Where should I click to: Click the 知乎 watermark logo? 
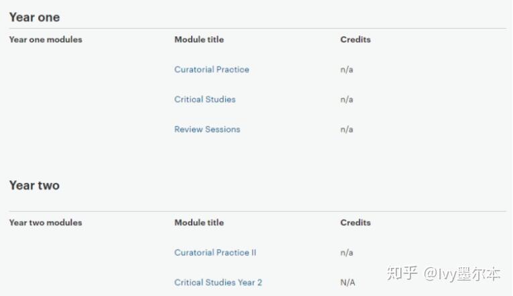coord(402,274)
